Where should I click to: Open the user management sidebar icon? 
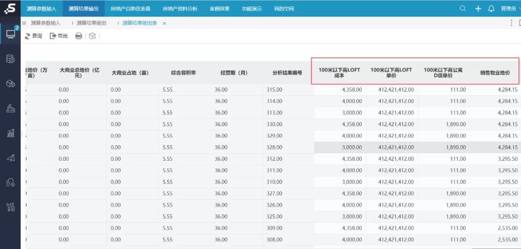click(x=11, y=182)
